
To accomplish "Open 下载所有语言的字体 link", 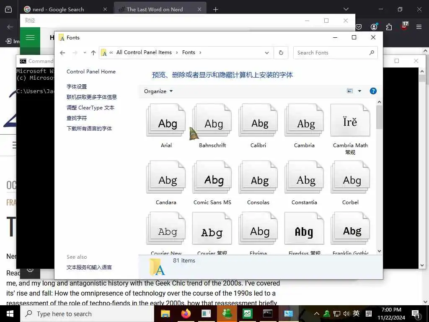I will pos(89,128).
